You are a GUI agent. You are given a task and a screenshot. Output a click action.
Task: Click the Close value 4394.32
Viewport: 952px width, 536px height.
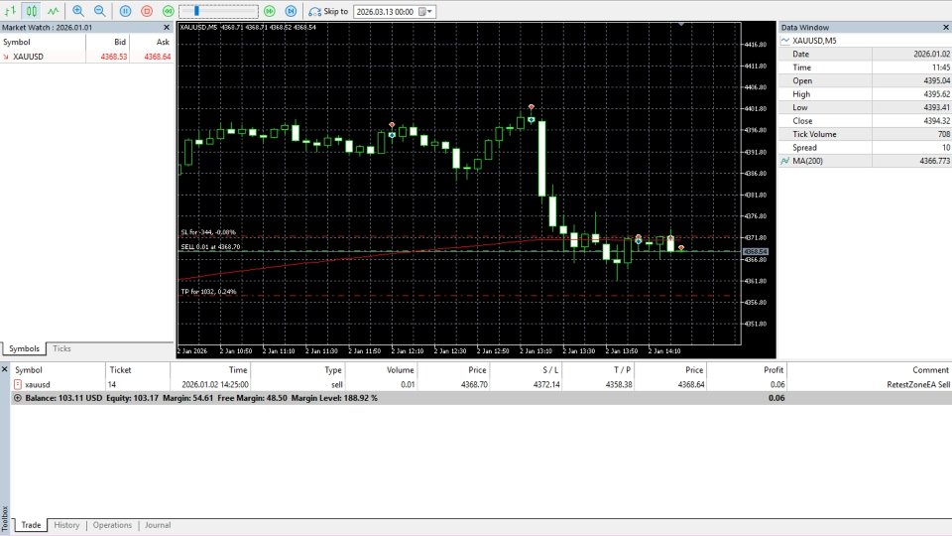pyautogui.click(x=937, y=121)
